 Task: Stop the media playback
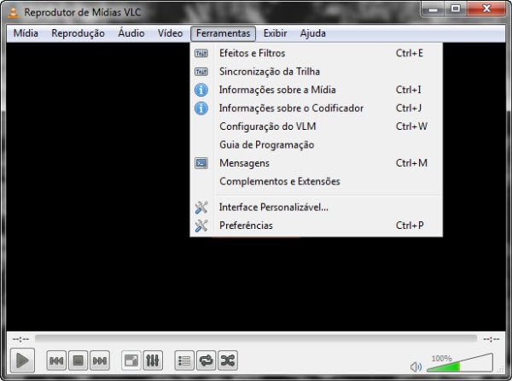pyautogui.click(x=78, y=361)
